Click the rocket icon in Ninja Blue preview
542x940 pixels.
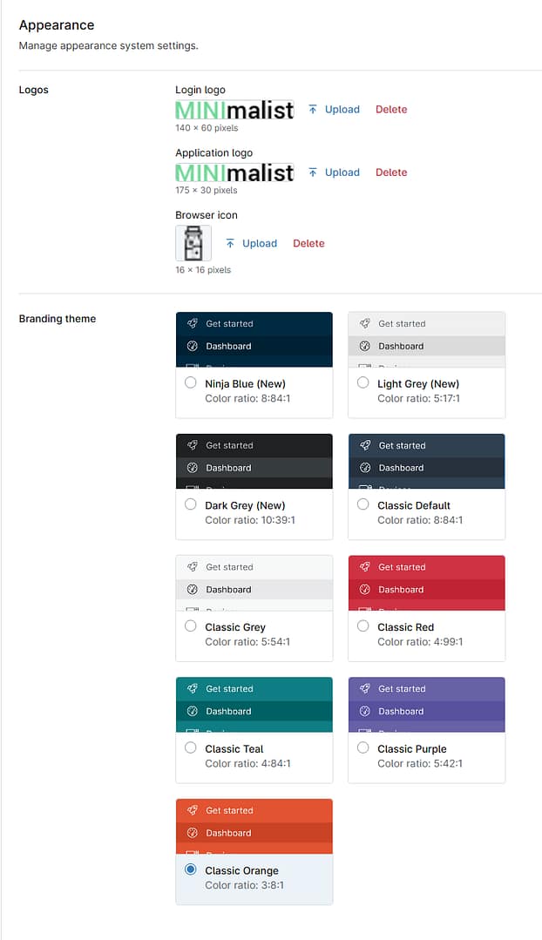pyautogui.click(x=192, y=322)
